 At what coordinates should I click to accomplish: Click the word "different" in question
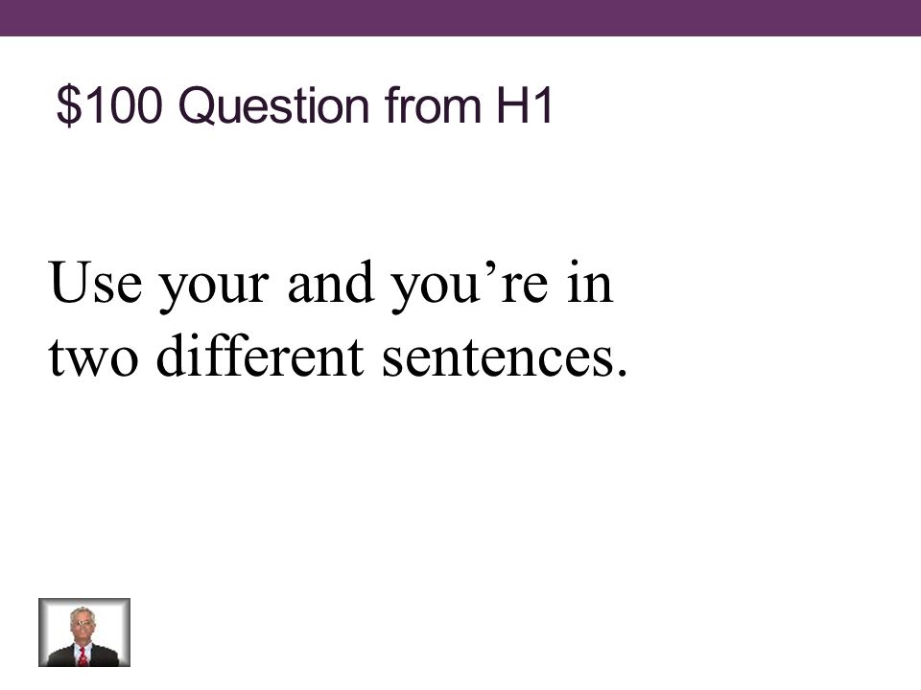click(260, 356)
